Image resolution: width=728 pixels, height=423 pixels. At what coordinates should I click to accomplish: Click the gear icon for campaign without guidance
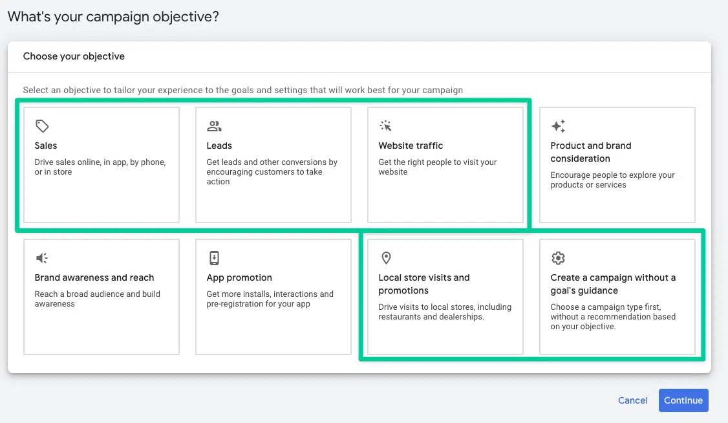(559, 257)
